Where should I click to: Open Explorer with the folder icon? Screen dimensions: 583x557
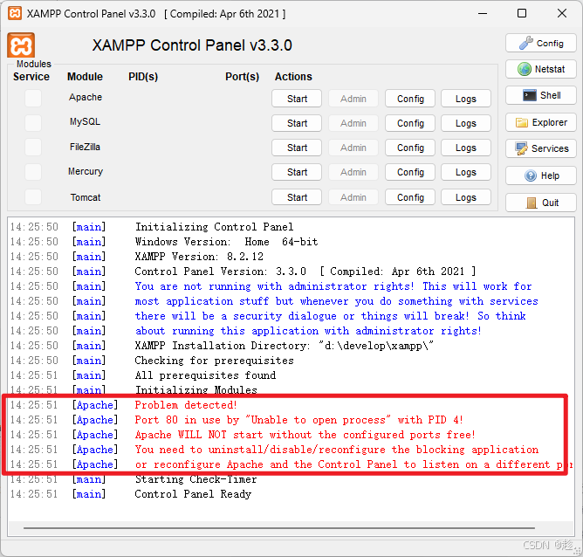click(x=540, y=122)
